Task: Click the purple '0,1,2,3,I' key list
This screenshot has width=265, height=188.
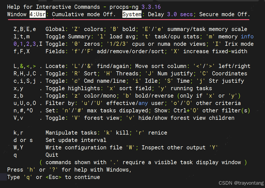Action: click(28, 44)
